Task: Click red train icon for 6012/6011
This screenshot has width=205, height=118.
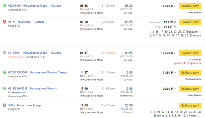Action: (4, 53)
